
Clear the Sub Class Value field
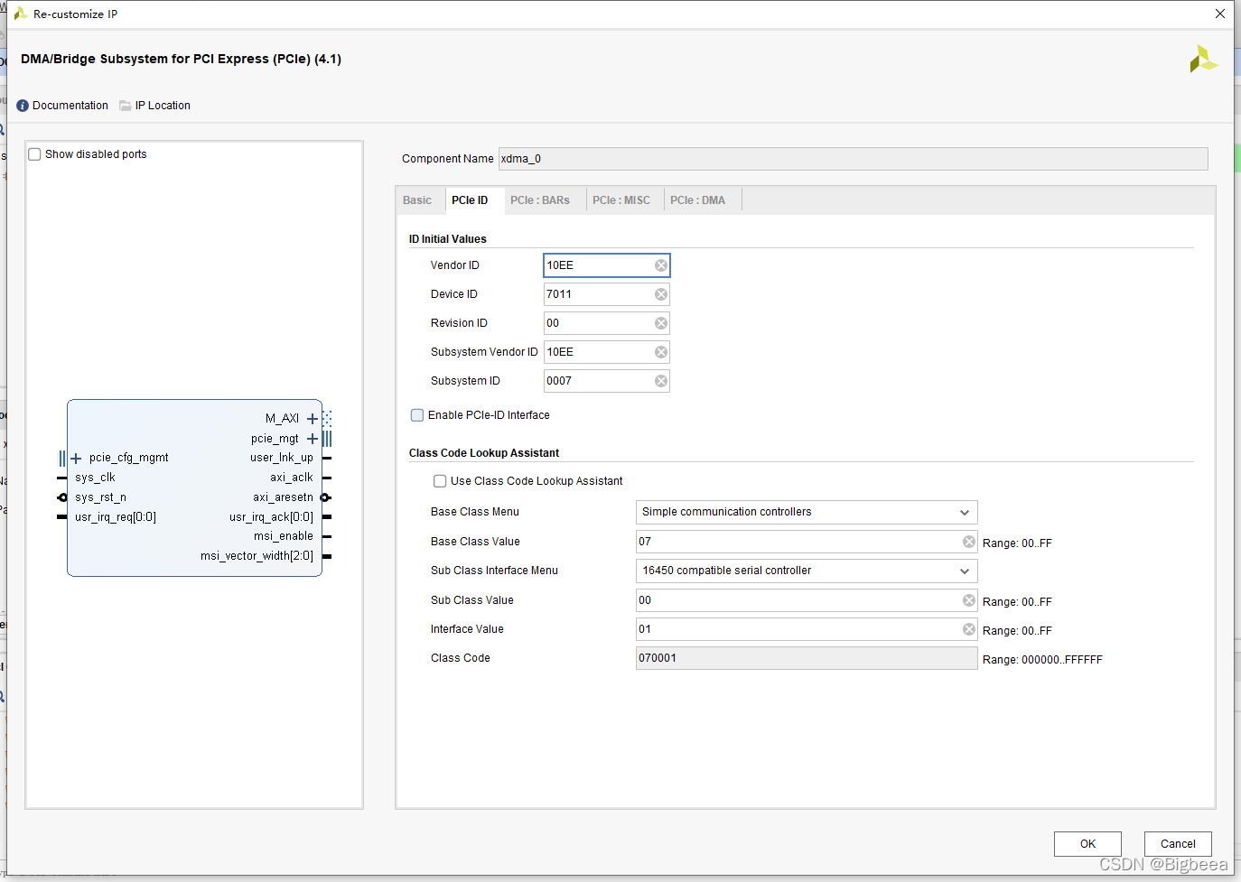coord(969,600)
